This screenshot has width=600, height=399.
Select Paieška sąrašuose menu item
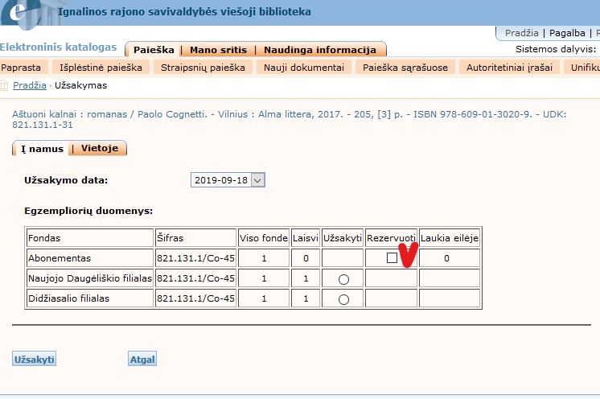click(x=405, y=68)
